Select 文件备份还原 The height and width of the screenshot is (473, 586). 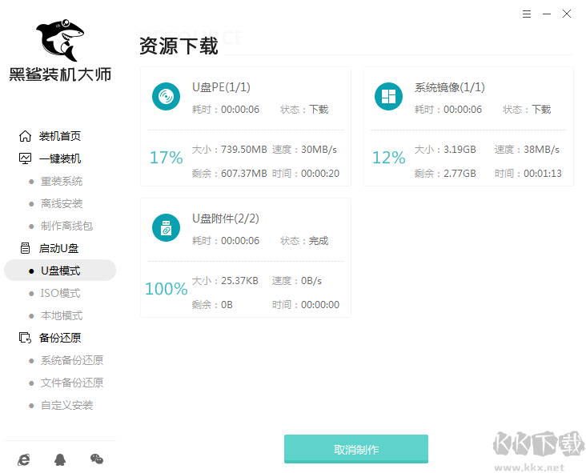[x=72, y=383]
